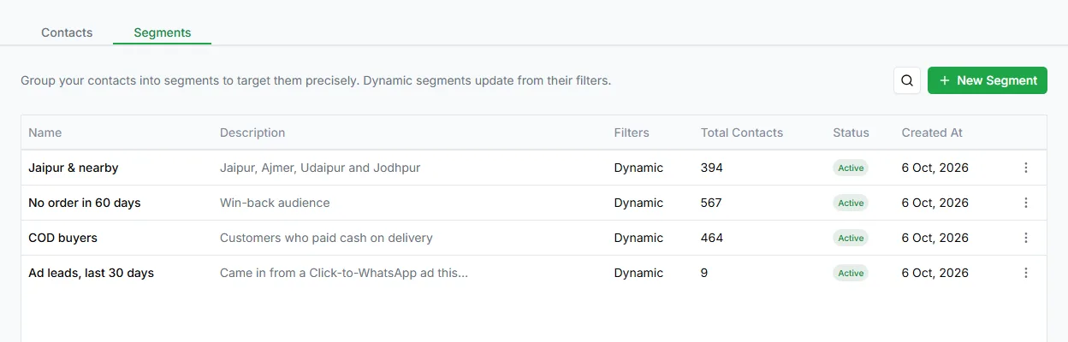Click the Filters column header
Image resolution: width=1068 pixels, height=342 pixels.
tap(632, 133)
